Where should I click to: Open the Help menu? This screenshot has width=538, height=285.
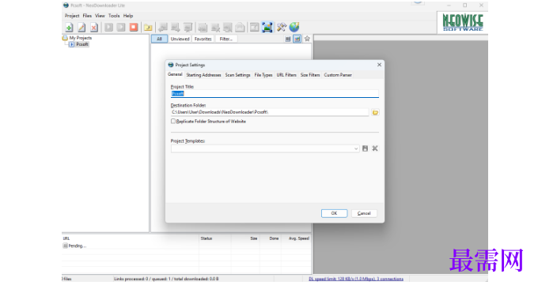(128, 16)
